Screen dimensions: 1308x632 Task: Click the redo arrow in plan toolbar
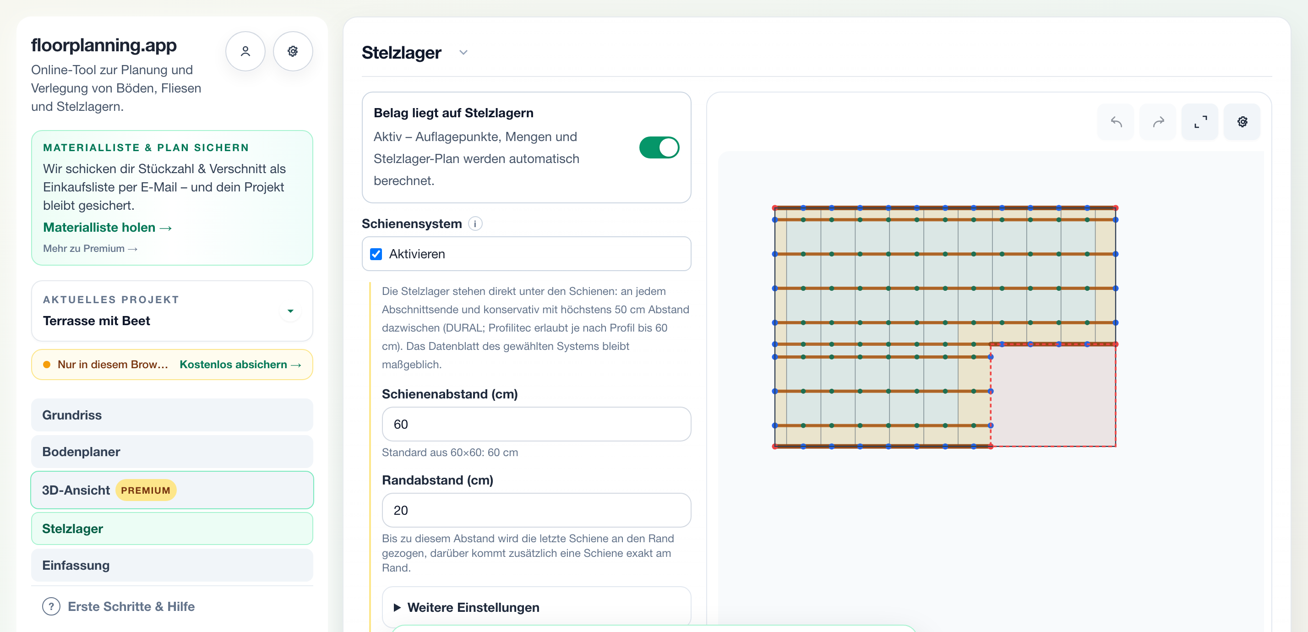pyautogui.click(x=1158, y=122)
